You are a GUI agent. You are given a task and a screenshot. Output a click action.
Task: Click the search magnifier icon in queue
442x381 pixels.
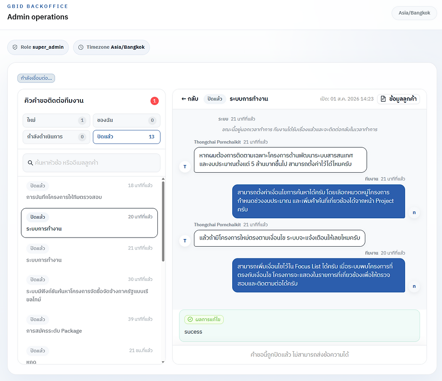click(x=31, y=163)
